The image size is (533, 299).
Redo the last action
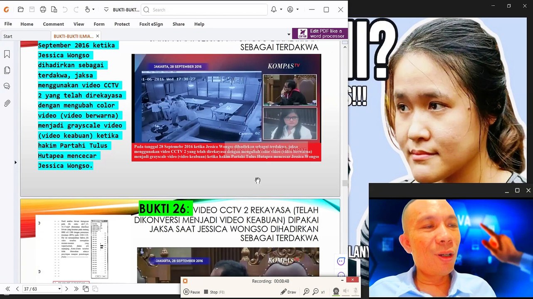76,10
